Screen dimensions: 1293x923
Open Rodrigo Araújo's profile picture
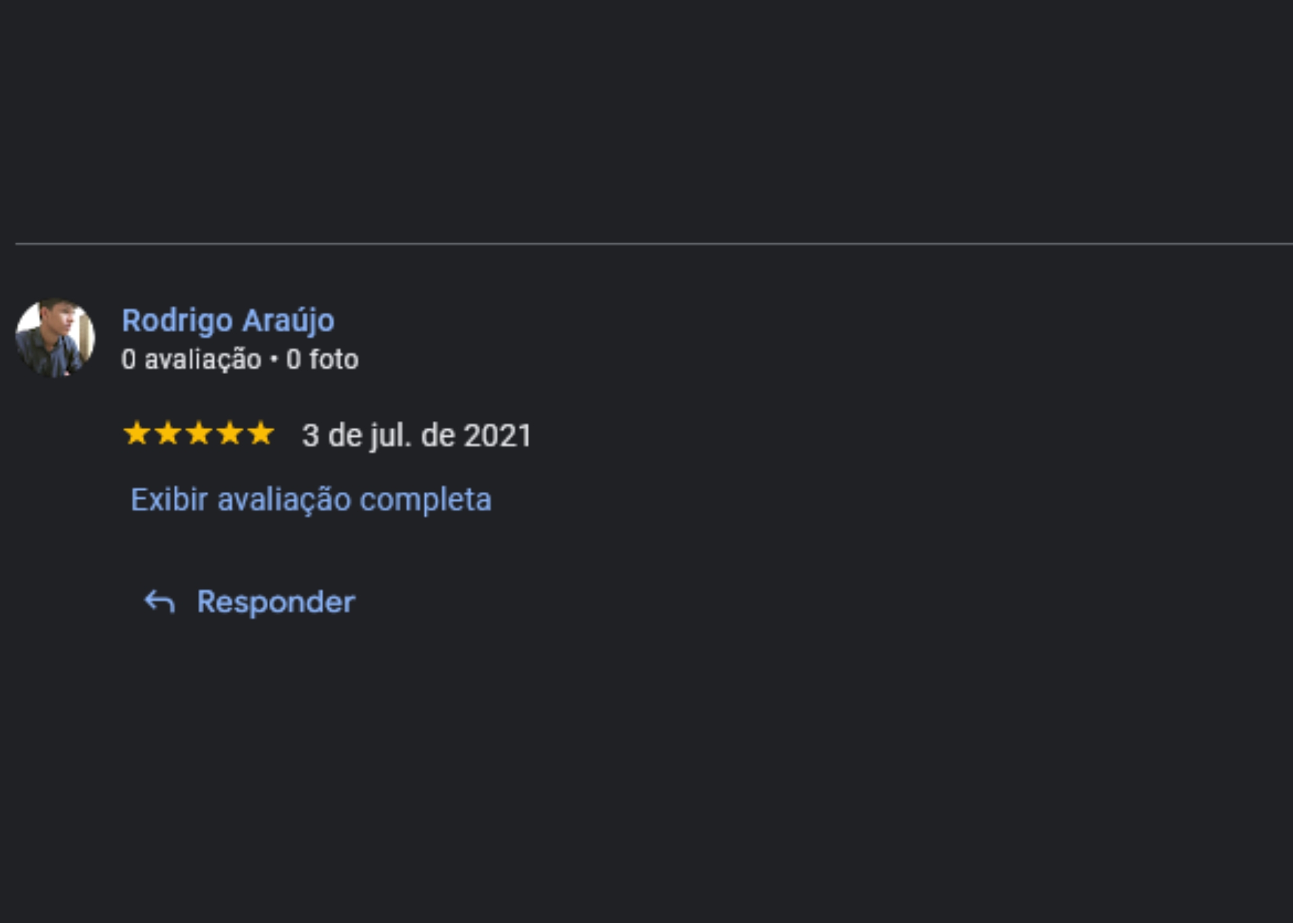tap(55, 338)
